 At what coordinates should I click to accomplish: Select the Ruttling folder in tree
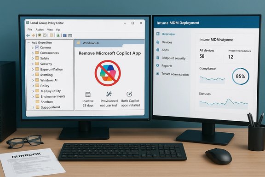click(46, 75)
